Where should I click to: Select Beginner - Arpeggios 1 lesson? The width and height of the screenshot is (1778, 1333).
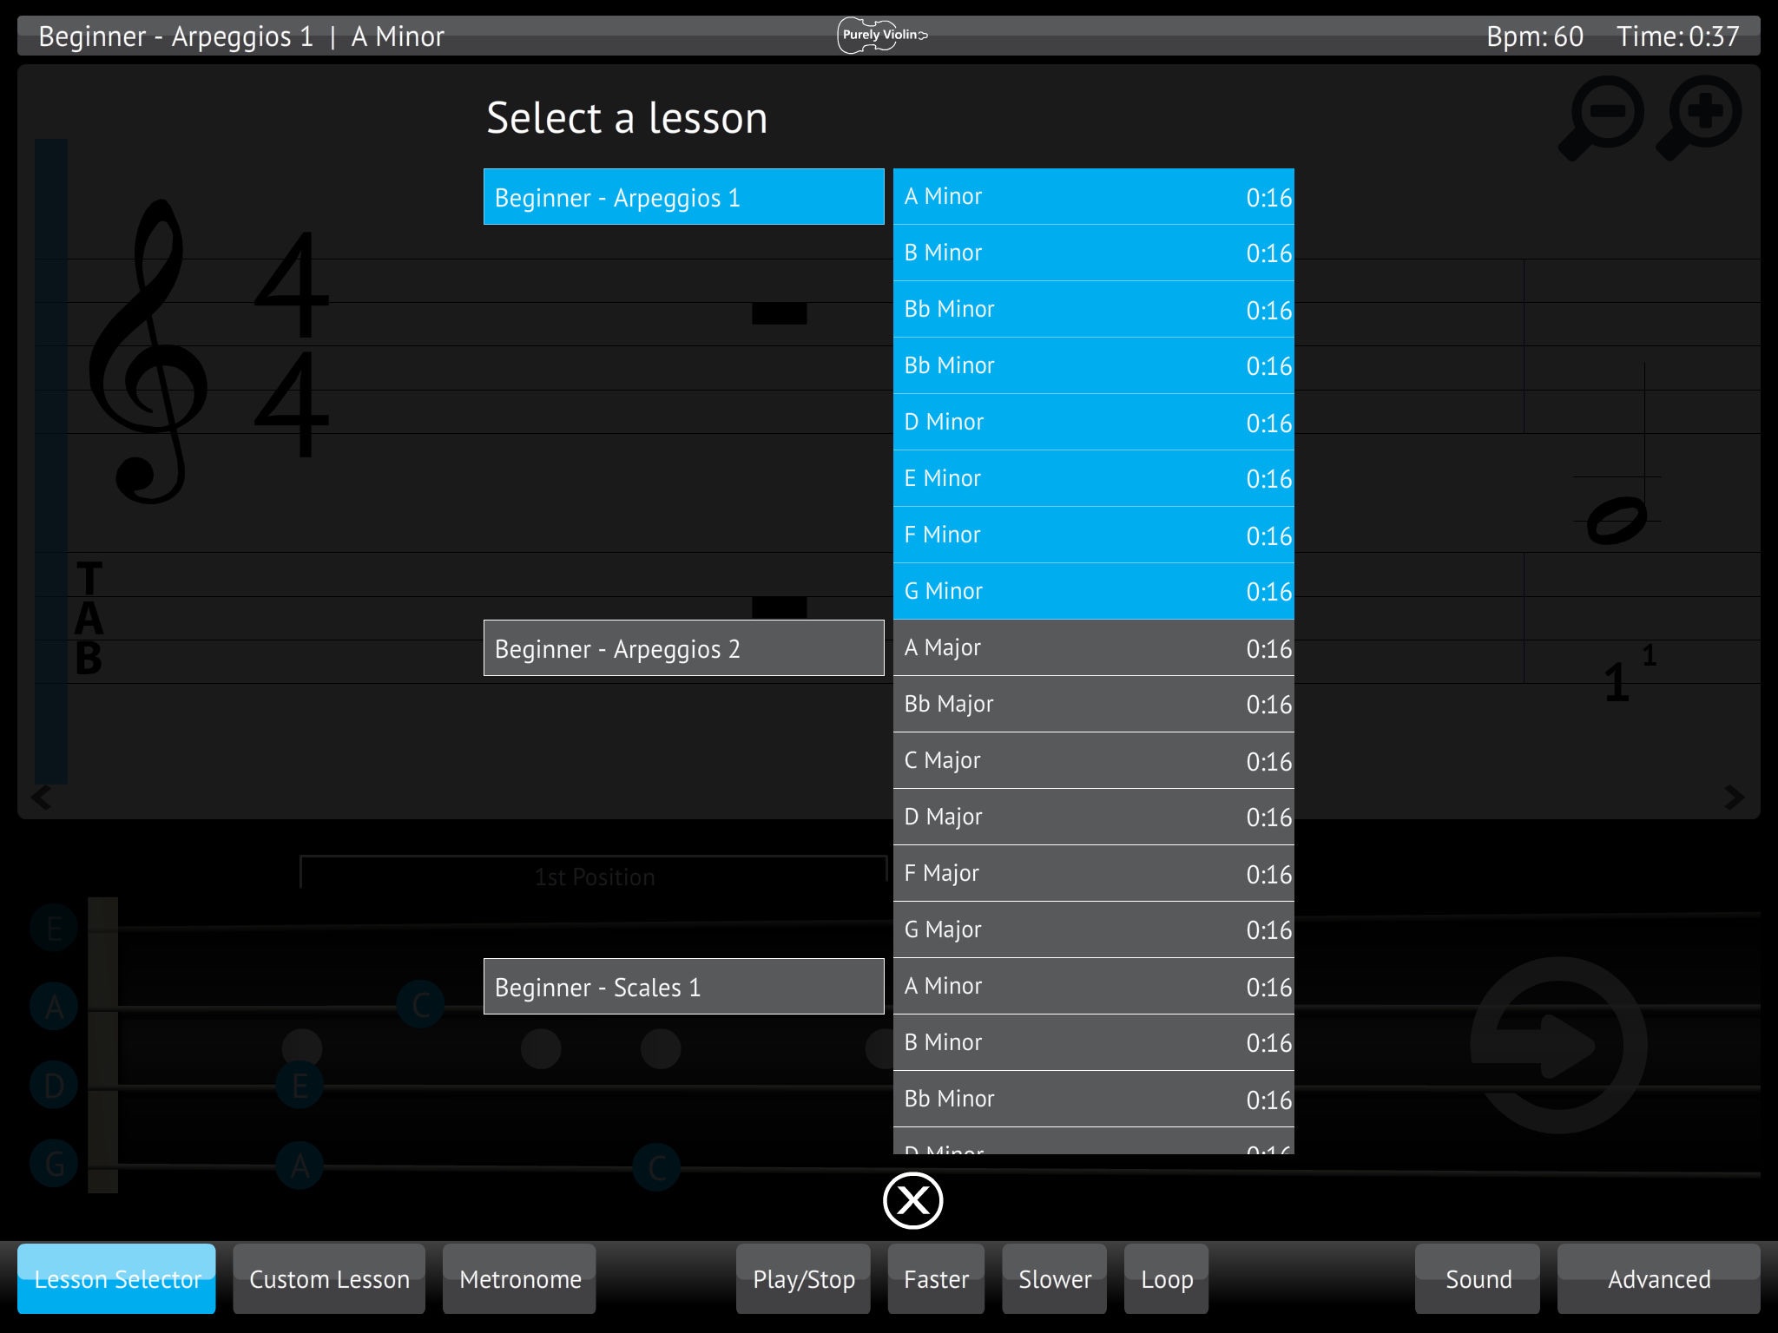pyautogui.click(x=685, y=196)
